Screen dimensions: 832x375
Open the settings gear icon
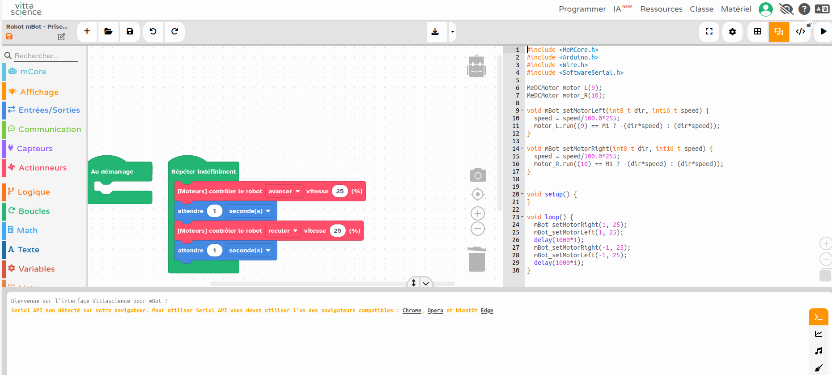tap(732, 32)
